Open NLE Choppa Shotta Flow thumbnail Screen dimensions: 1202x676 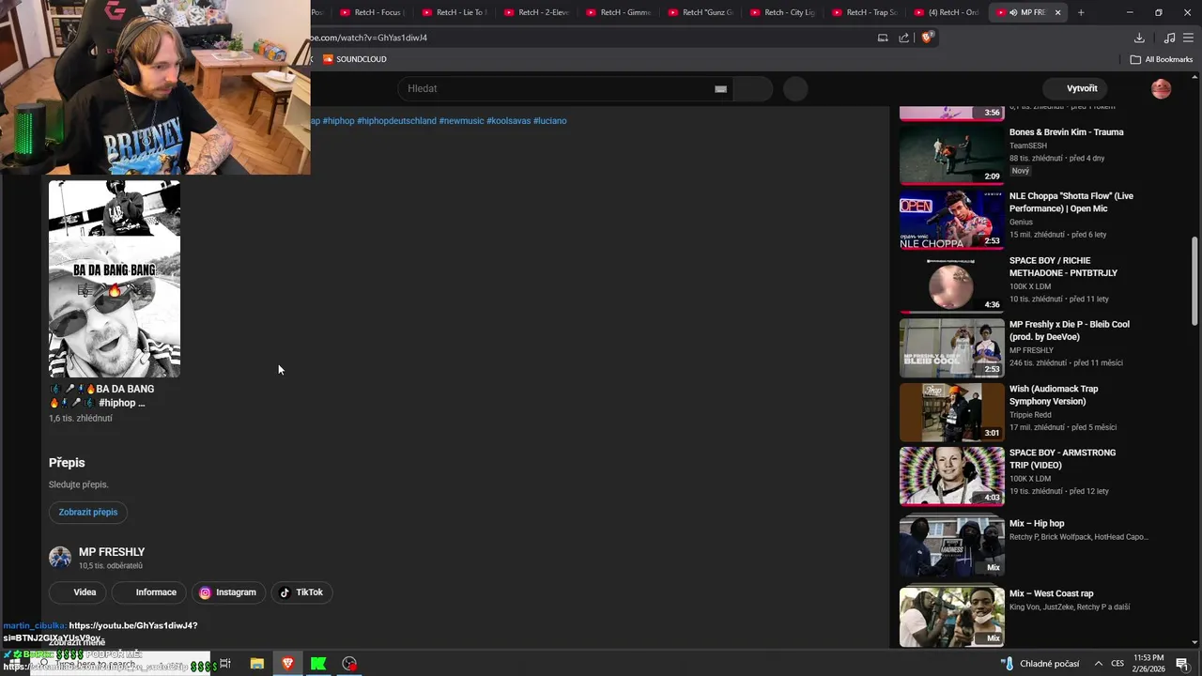(x=951, y=220)
